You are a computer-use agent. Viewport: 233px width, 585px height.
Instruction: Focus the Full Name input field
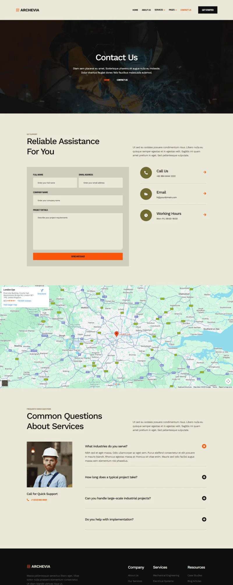(x=55, y=183)
